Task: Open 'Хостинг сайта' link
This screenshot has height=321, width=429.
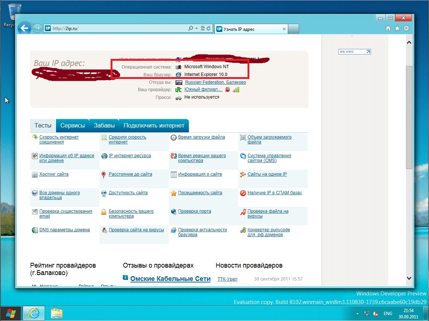Action: (x=54, y=174)
